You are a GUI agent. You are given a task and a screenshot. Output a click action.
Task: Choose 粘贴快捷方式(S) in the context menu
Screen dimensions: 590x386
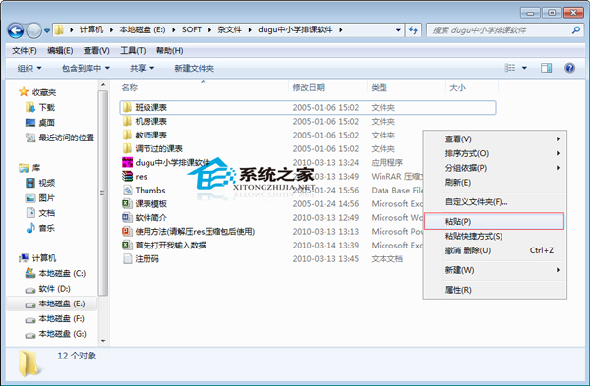[x=494, y=236]
